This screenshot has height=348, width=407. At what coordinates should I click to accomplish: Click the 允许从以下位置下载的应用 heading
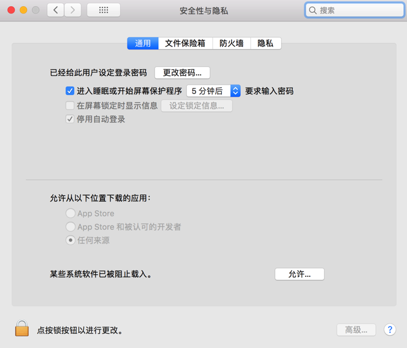100,198
